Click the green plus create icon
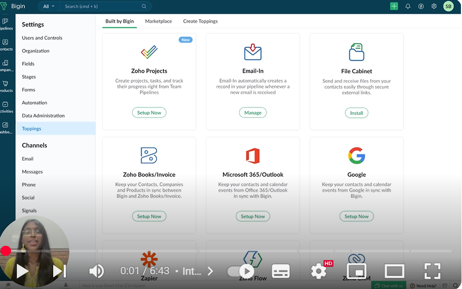The width and height of the screenshot is (462, 289). coord(394,6)
